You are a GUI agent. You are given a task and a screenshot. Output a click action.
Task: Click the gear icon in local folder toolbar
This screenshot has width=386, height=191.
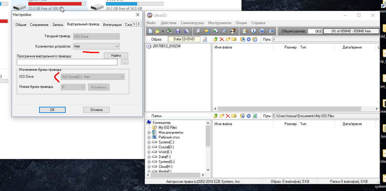249,116
